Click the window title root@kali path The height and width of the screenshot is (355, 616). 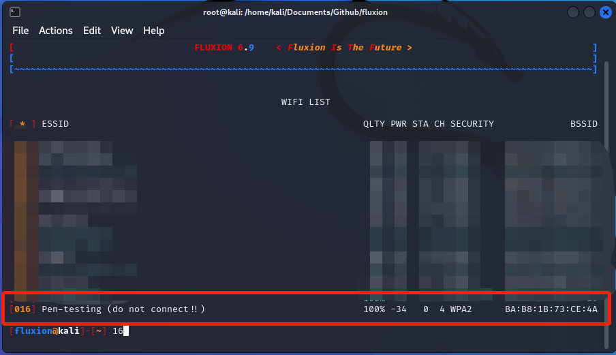click(295, 12)
